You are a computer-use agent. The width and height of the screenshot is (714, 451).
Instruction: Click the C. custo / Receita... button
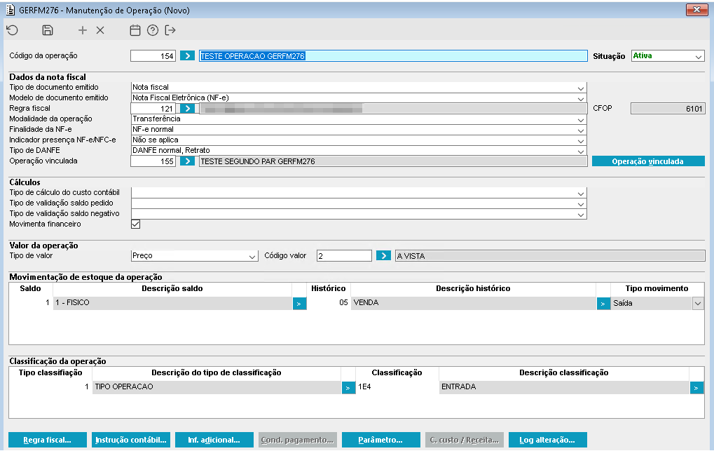464,440
